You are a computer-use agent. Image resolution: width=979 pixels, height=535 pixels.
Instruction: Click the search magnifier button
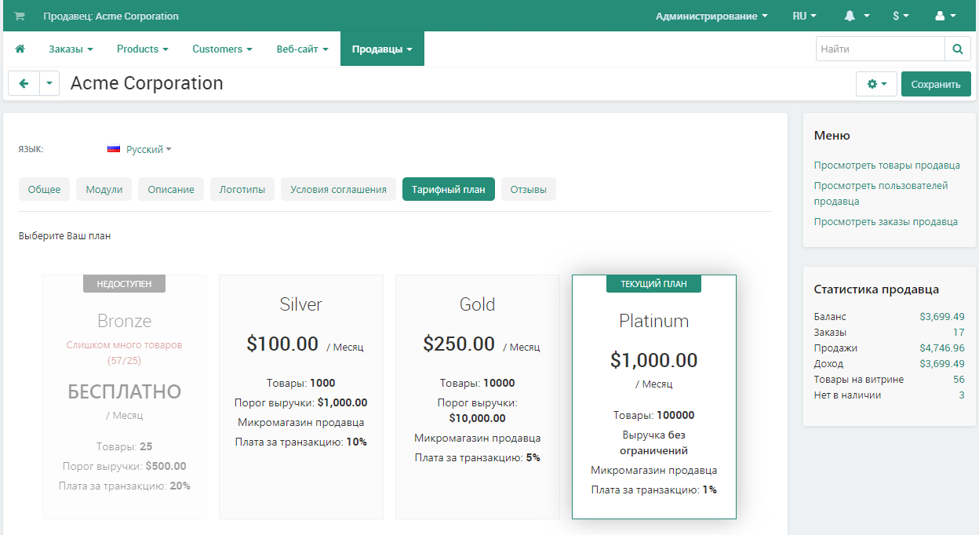957,49
